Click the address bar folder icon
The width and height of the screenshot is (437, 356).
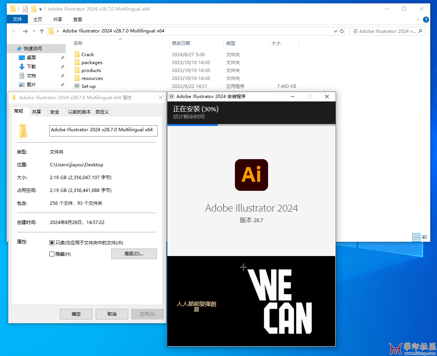pyautogui.click(x=51, y=31)
